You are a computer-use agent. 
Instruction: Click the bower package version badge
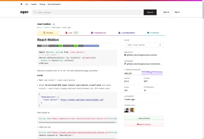coord(70,46)
